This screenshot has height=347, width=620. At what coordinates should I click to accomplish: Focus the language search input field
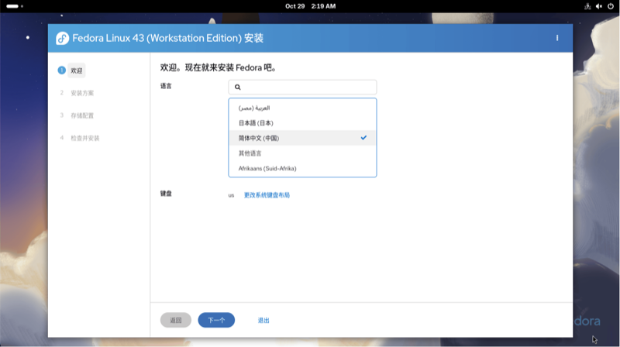coord(302,87)
